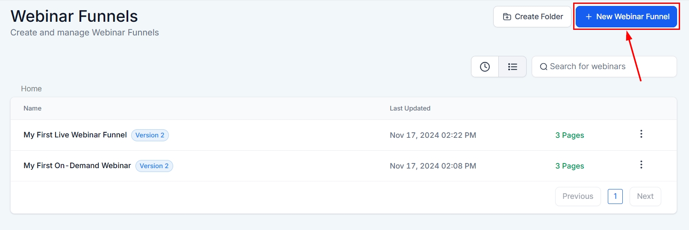Click 3 Pages link for Live Webinar Funnel
The height and width of the screenshot is (230, 689).
(x=569, y=135)
